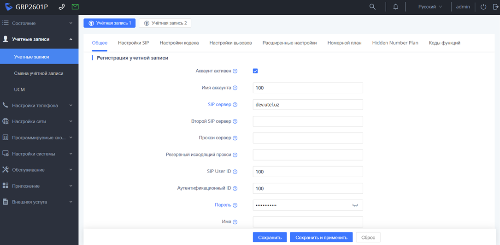Click the phone handset icon in header
This screenshot has height=245, width=500.
(x=62, y=7)
